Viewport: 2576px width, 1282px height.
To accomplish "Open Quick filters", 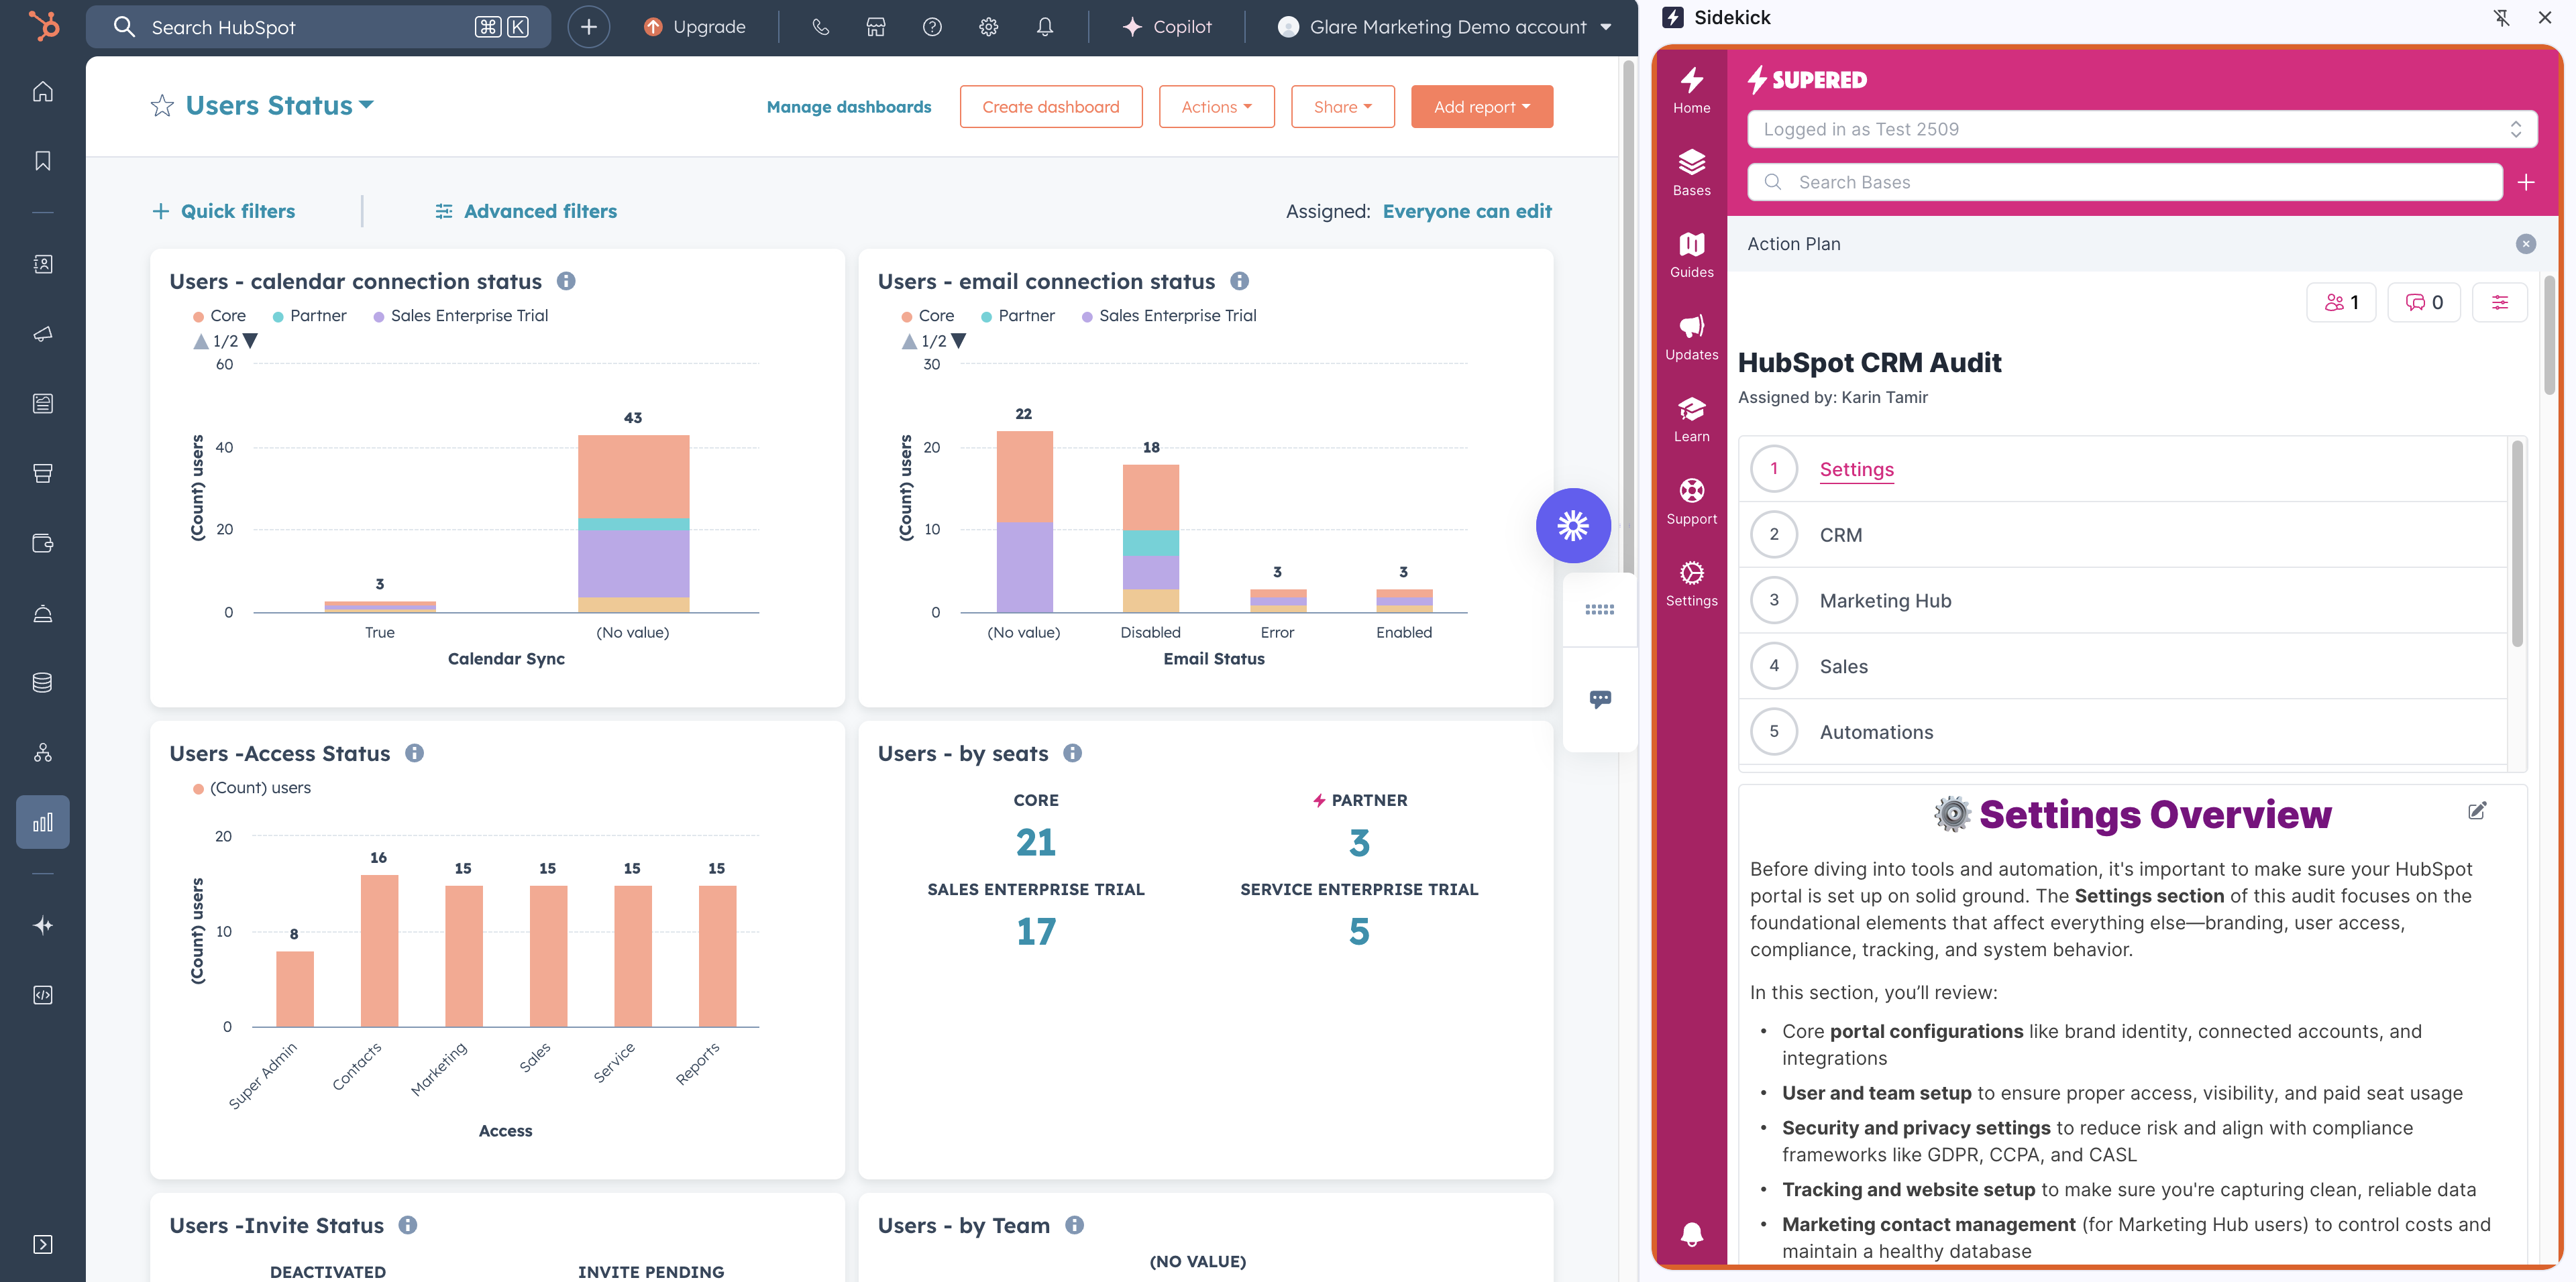I will 223,211.
